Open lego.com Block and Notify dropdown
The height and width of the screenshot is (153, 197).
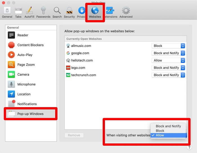click(168, 68)
